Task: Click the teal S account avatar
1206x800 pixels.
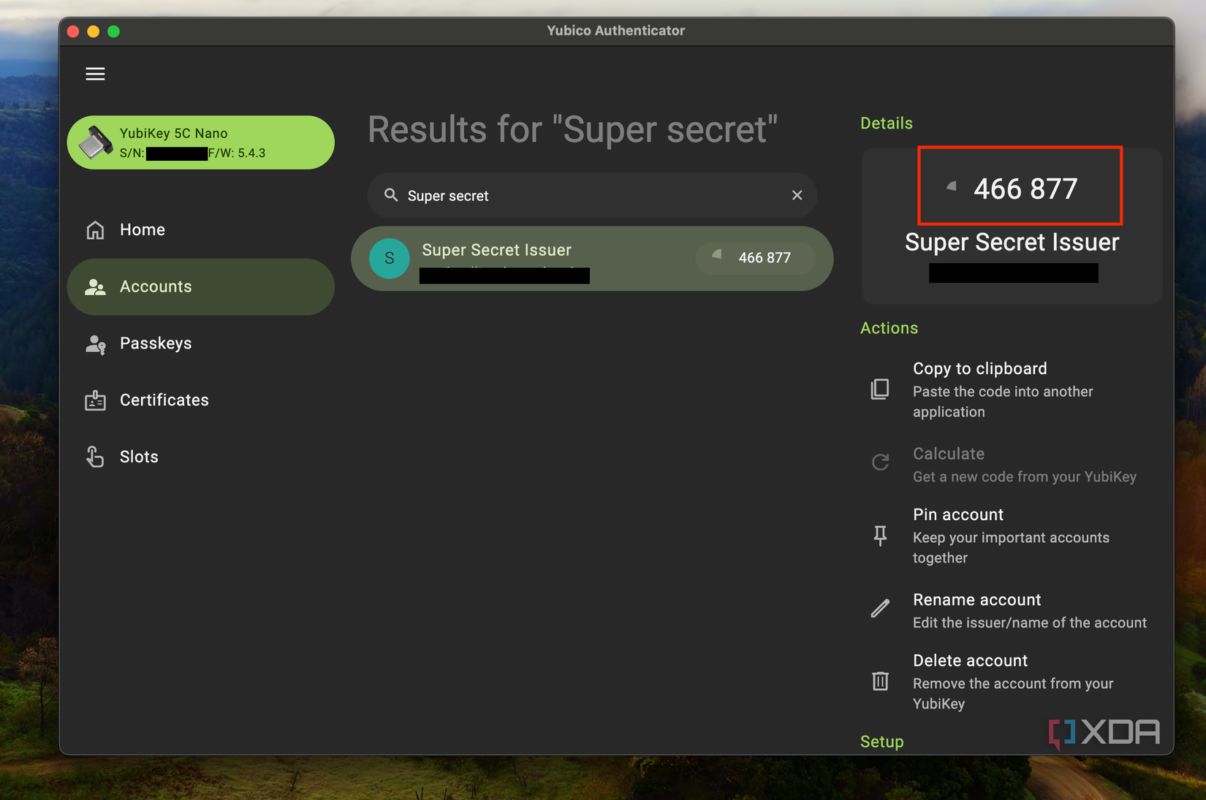Action: pos(390,259)
